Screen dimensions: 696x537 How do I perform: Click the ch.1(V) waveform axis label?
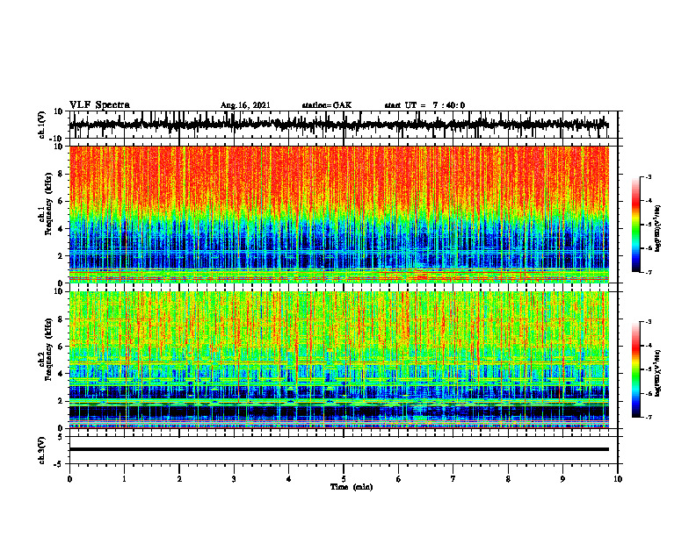point(42,125)
